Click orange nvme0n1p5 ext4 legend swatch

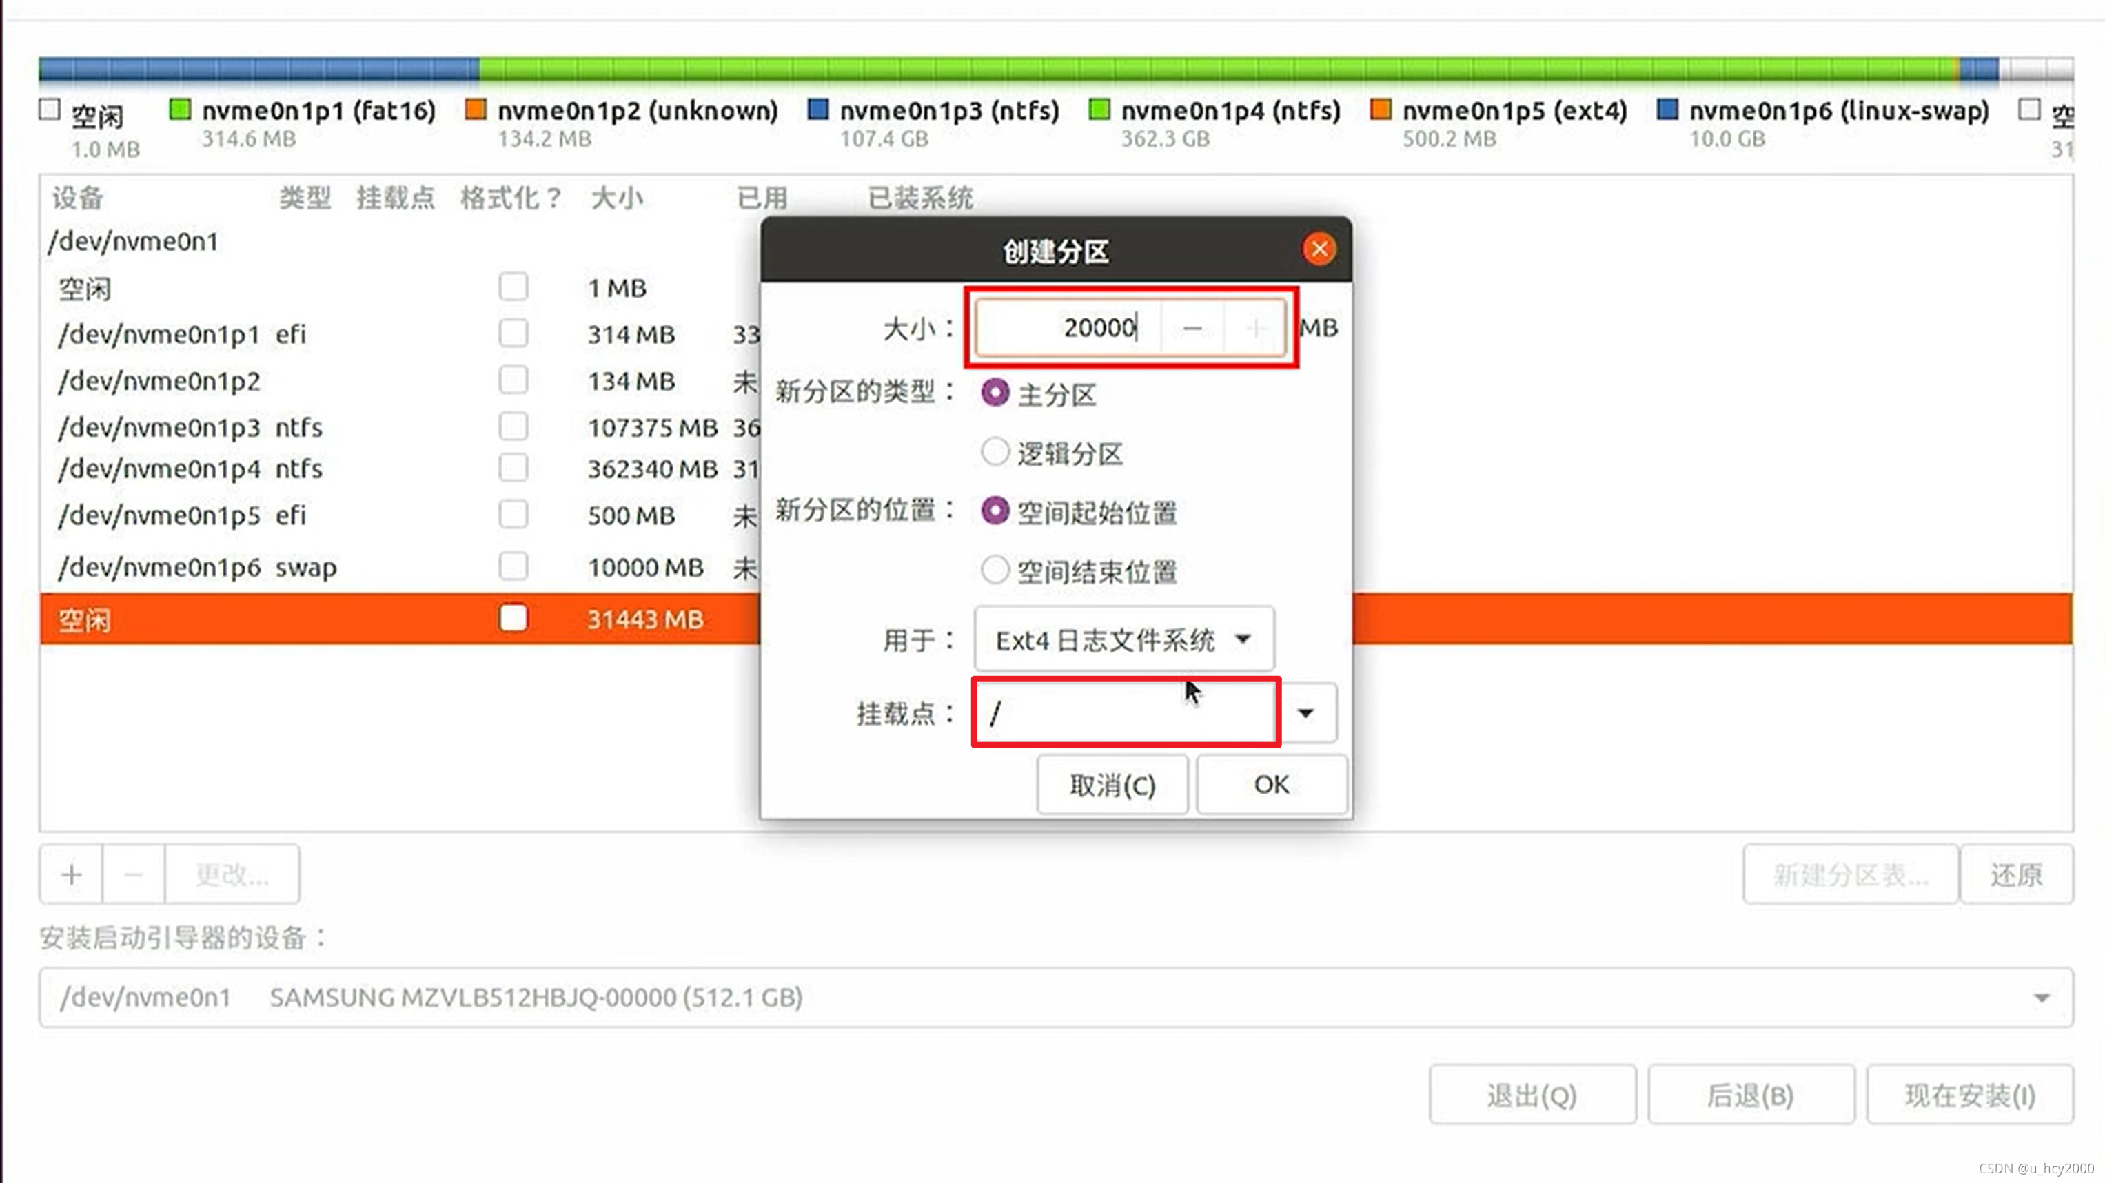click(1380, 110)
